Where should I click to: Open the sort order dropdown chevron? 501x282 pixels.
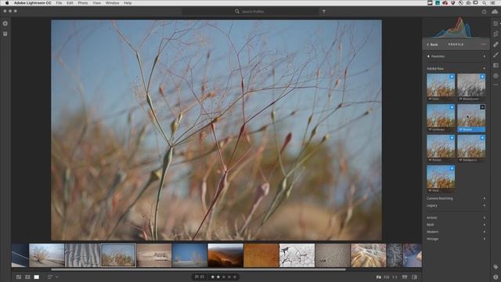(57, 277)
